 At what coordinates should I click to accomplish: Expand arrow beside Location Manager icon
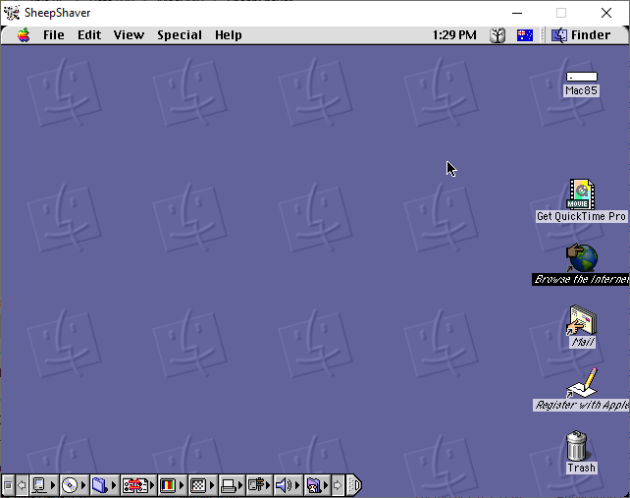point(152,485)
